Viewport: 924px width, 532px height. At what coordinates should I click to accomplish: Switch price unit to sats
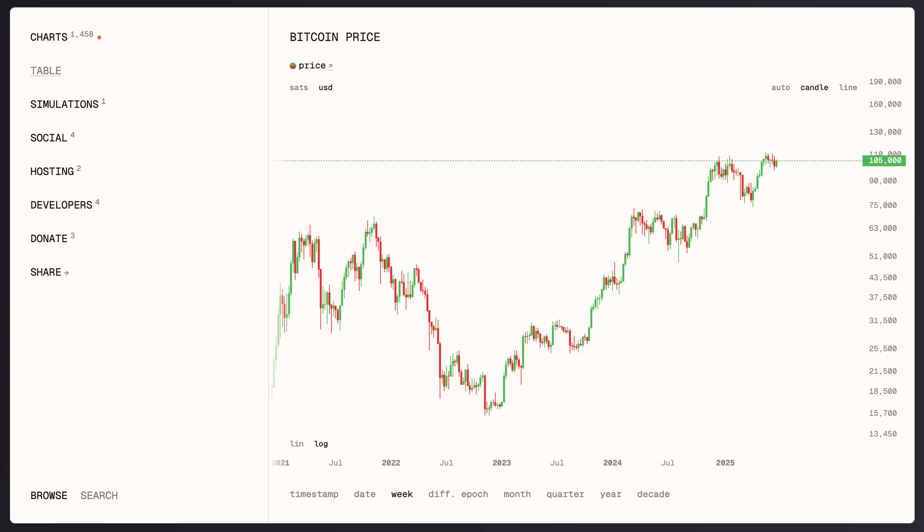(299, 87)
